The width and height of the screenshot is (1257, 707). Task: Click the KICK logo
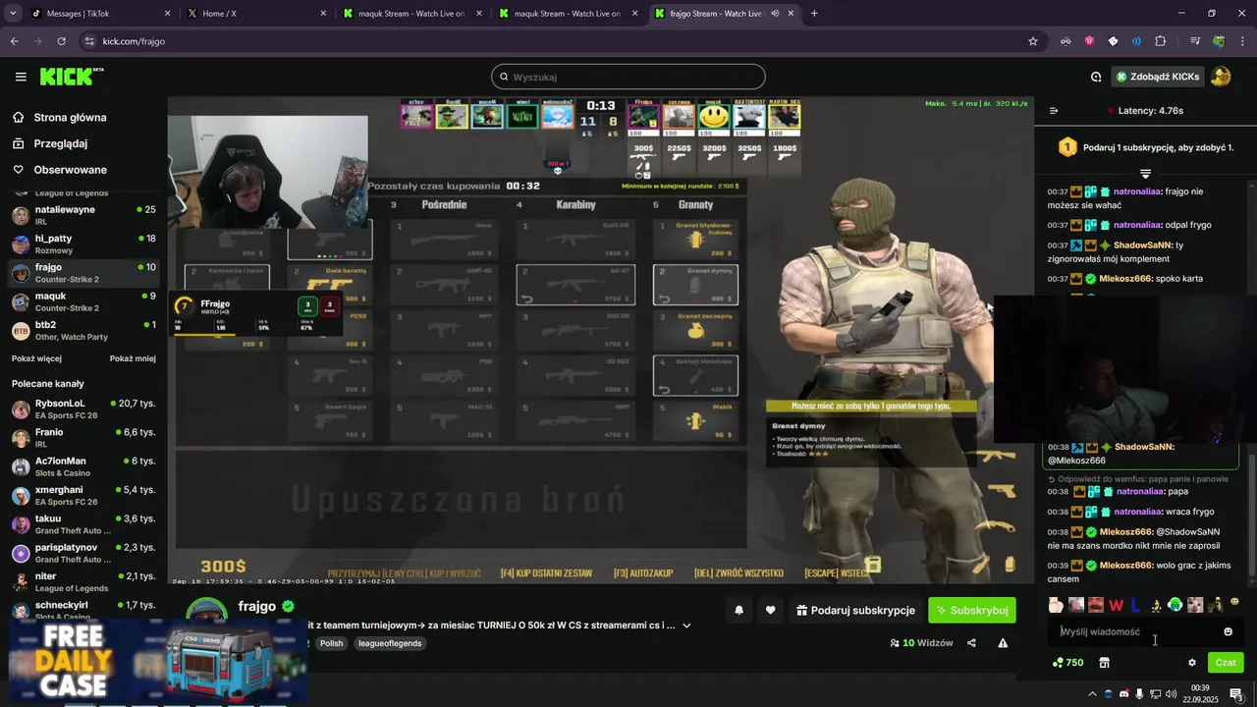click(x=72, y=77)
